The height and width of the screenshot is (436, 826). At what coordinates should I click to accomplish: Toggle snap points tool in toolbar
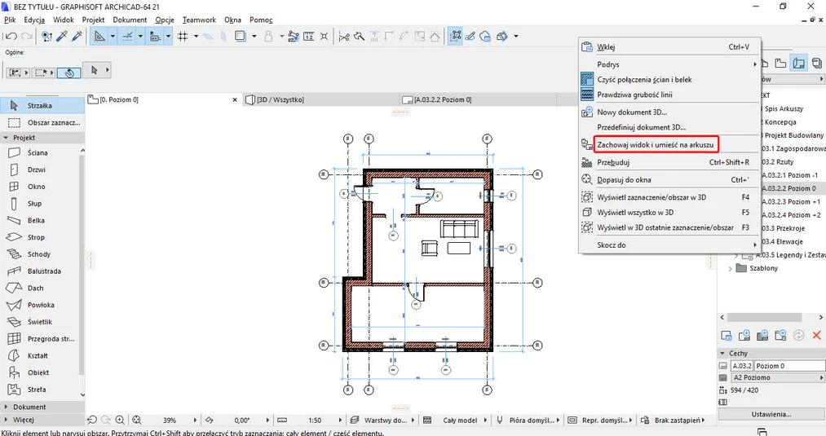pos(127,37)
